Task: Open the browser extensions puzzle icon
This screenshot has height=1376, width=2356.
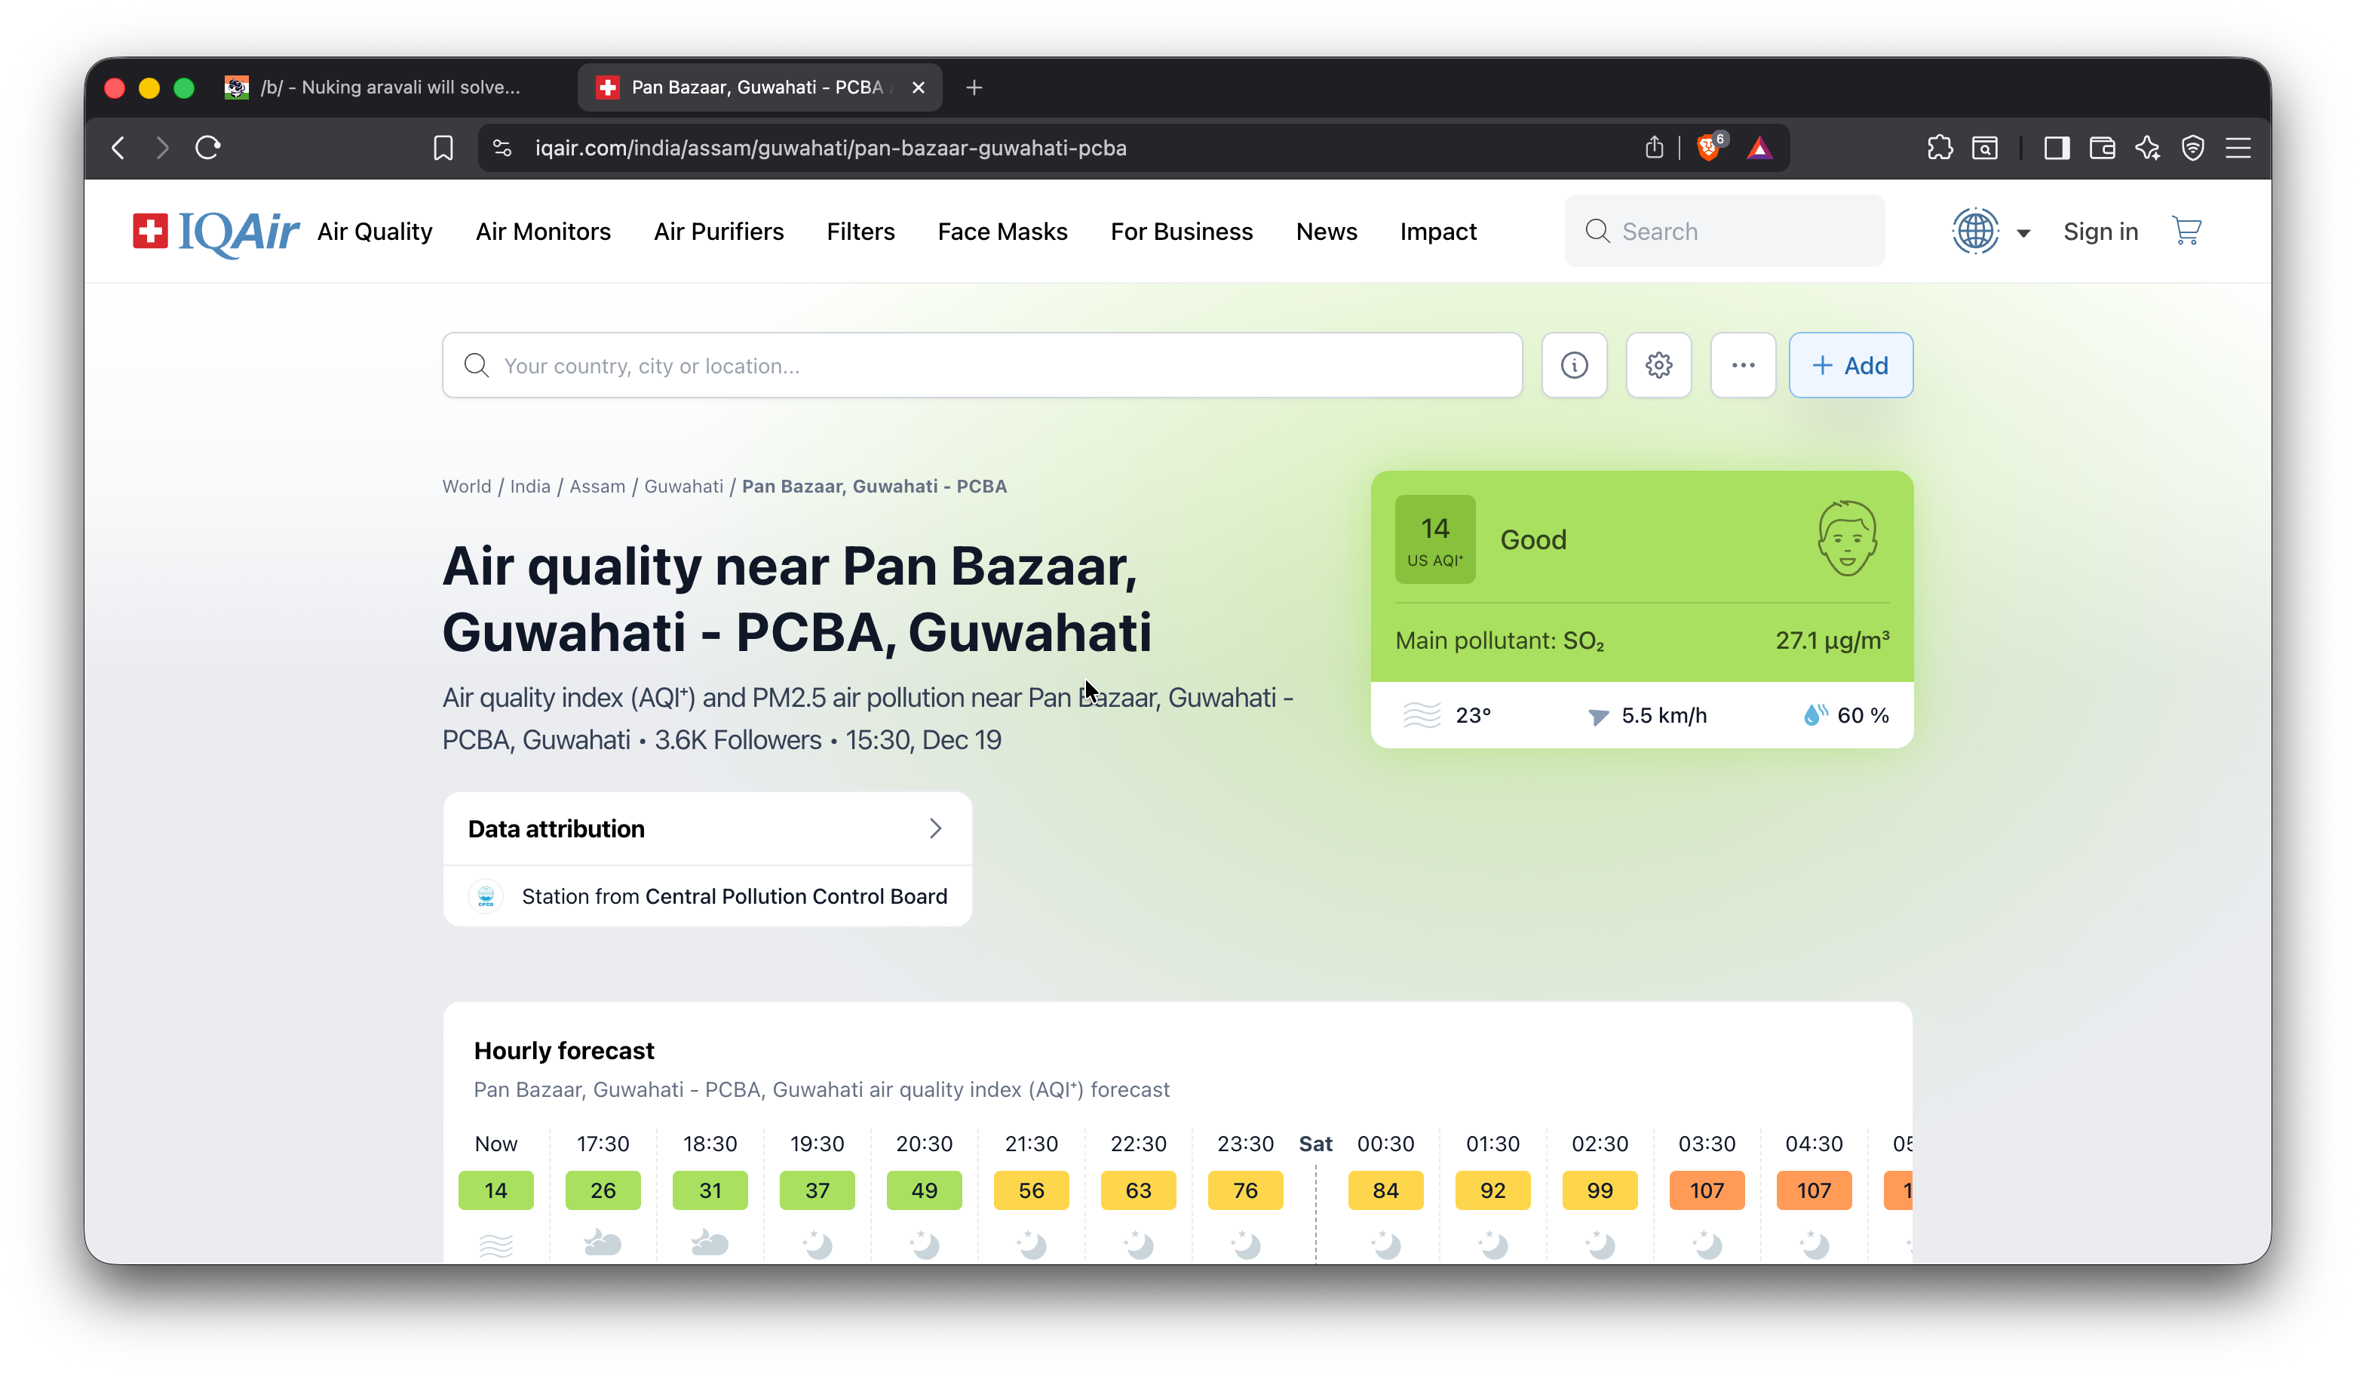Action: tap(1940, 148)
